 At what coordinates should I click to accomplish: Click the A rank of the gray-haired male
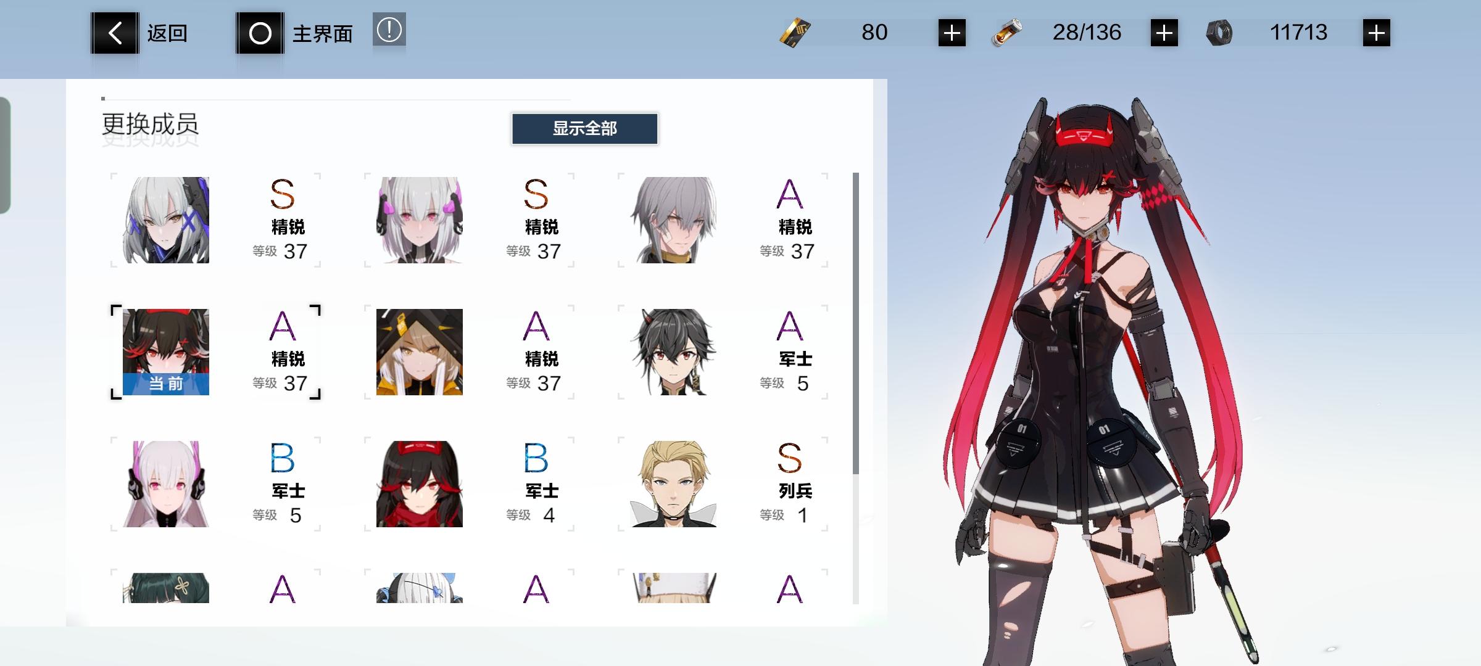(x=790, y=194)
